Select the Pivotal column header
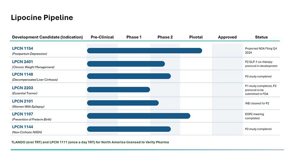Screen dimensions: 291x151 [196, 37]
